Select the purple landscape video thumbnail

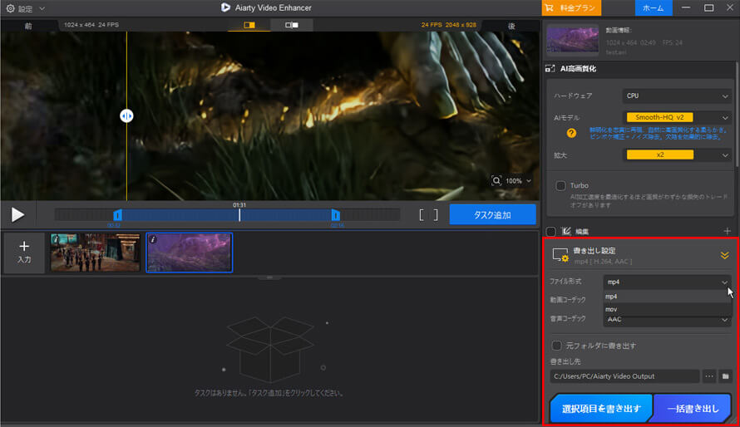click(x=190, y=253)
